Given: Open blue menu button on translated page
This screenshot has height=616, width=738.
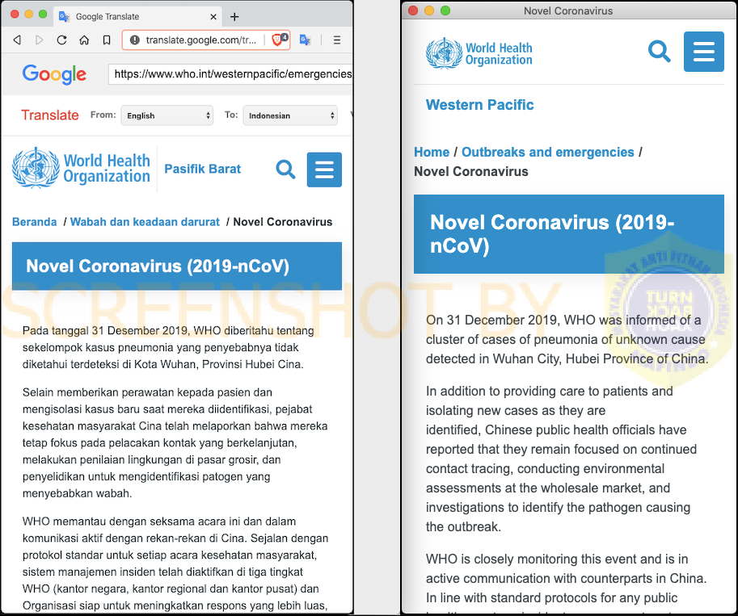Looking at the screenshot, I should [324, 170].
